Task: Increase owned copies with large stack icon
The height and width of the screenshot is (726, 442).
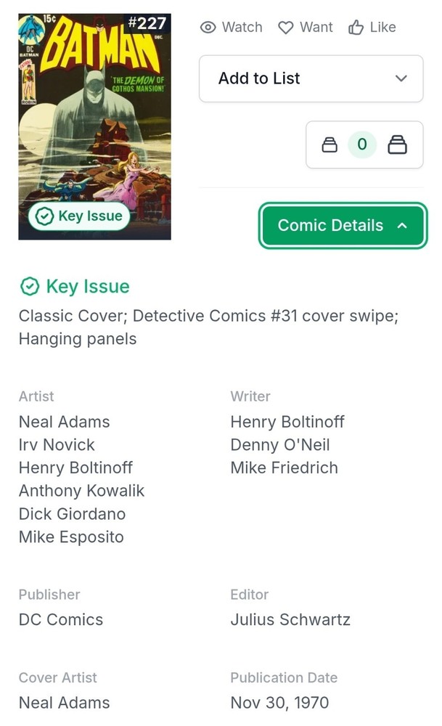Action: click(397, 144)
